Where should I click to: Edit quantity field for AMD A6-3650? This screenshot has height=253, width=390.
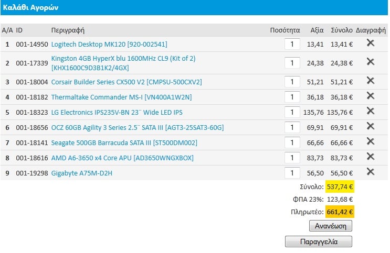click(292, 158)
